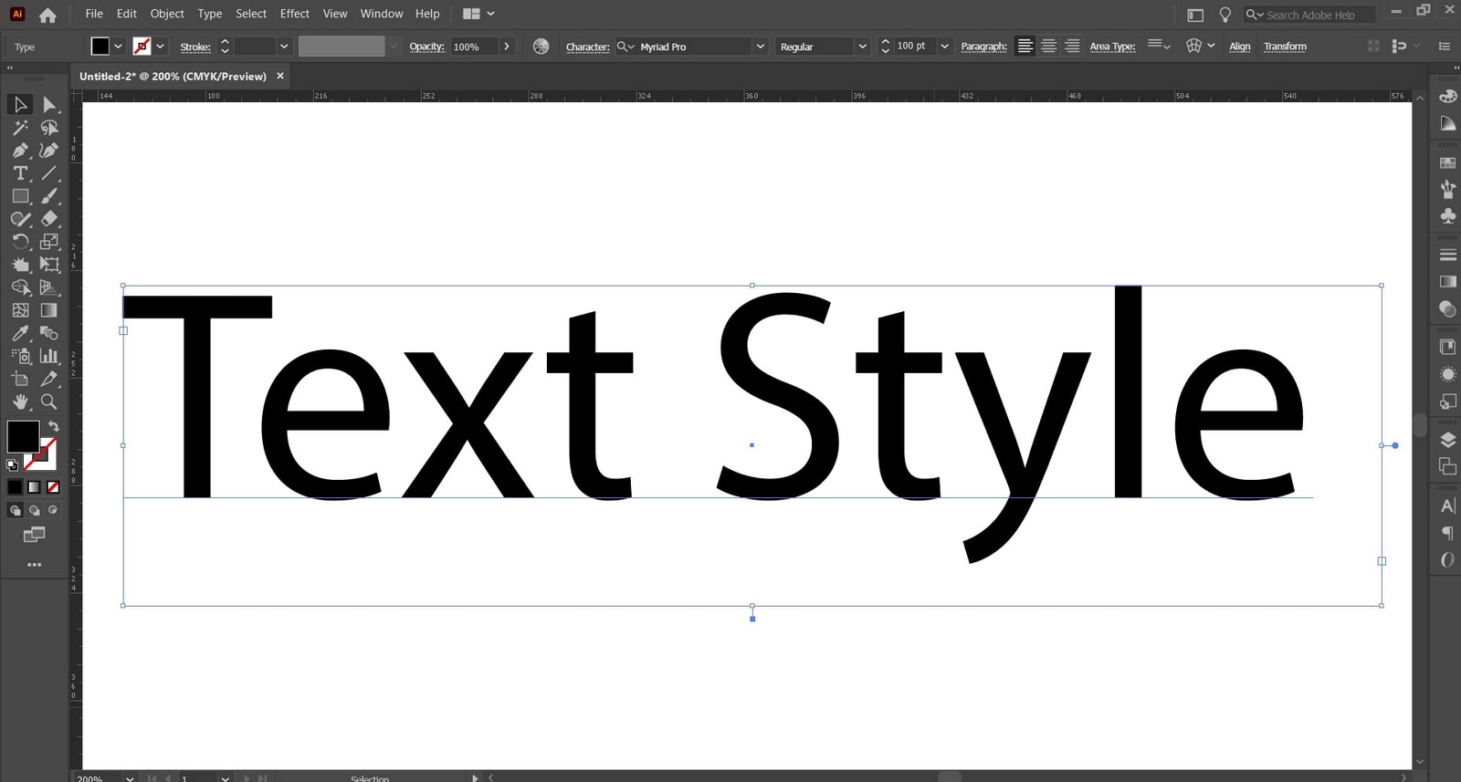
Task: Select the Direct Selection tool
Action: click(x=49, y=105)
